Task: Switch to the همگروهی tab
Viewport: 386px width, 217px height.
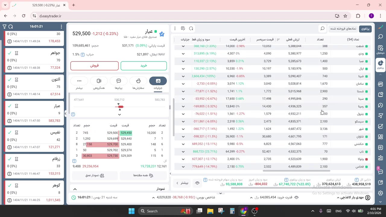Action: pyautogui.click(x=99, y=83)
